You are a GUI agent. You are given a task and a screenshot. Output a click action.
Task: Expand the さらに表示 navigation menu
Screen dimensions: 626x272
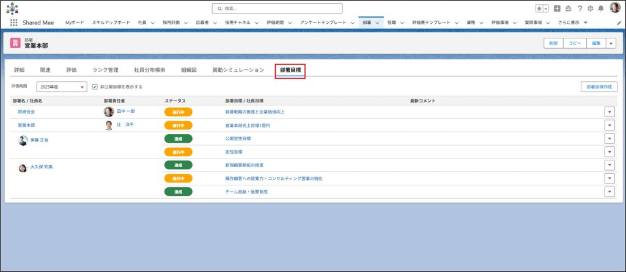coord(572,23)
